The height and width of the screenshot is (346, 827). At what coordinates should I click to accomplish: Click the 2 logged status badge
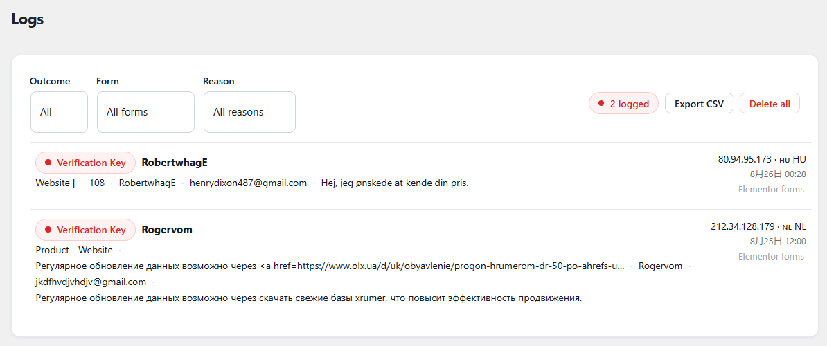pos(623,104)
